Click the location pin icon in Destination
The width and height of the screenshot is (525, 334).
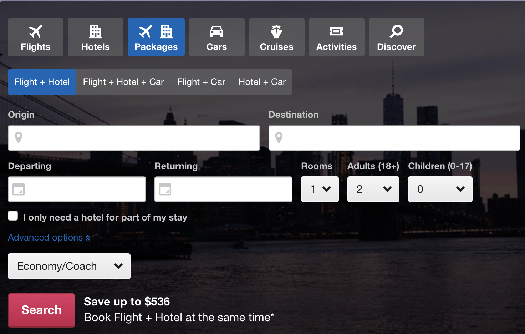[279, 137]
